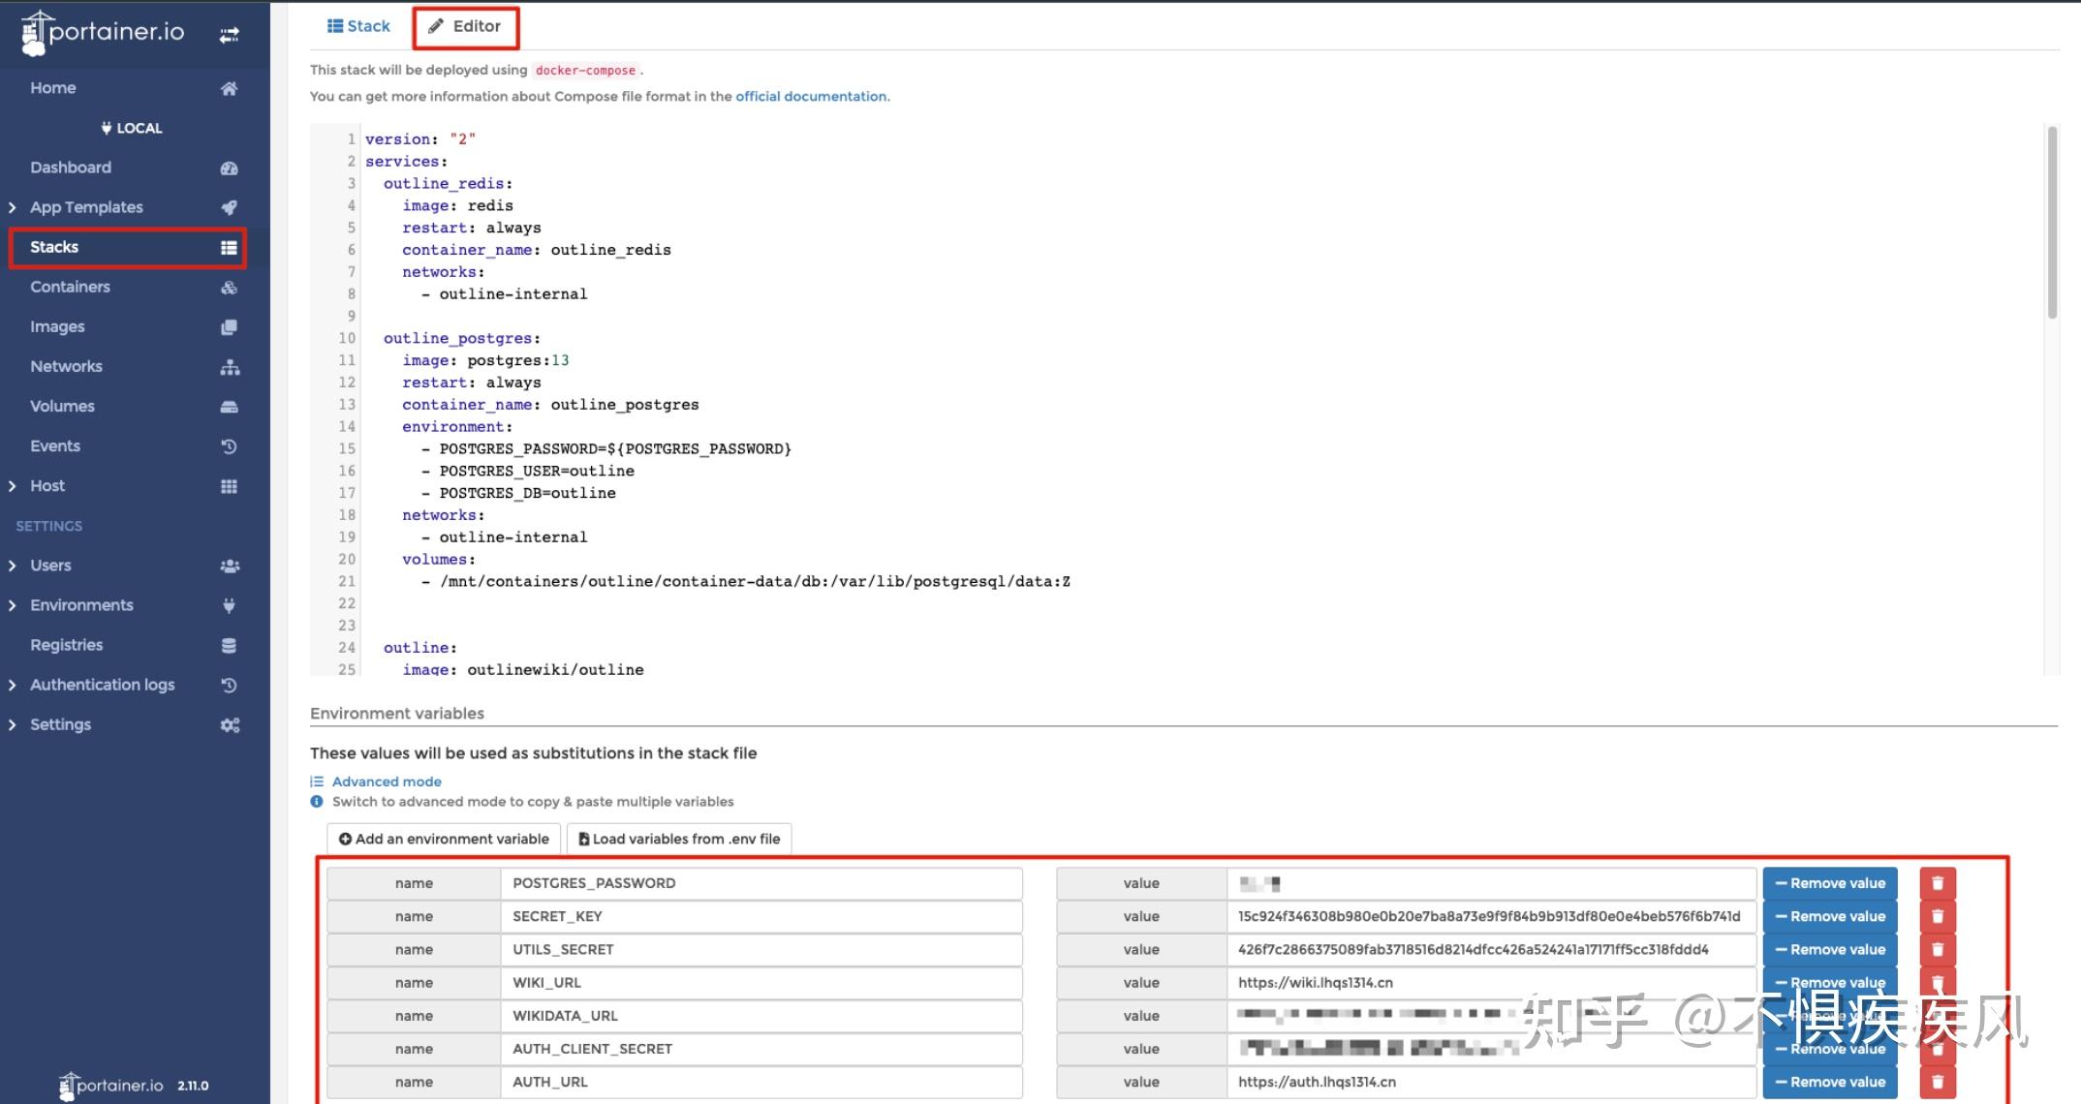Open the Editor tab
The height and width of the screenshot is (1104, 2081).
point(466,26)
